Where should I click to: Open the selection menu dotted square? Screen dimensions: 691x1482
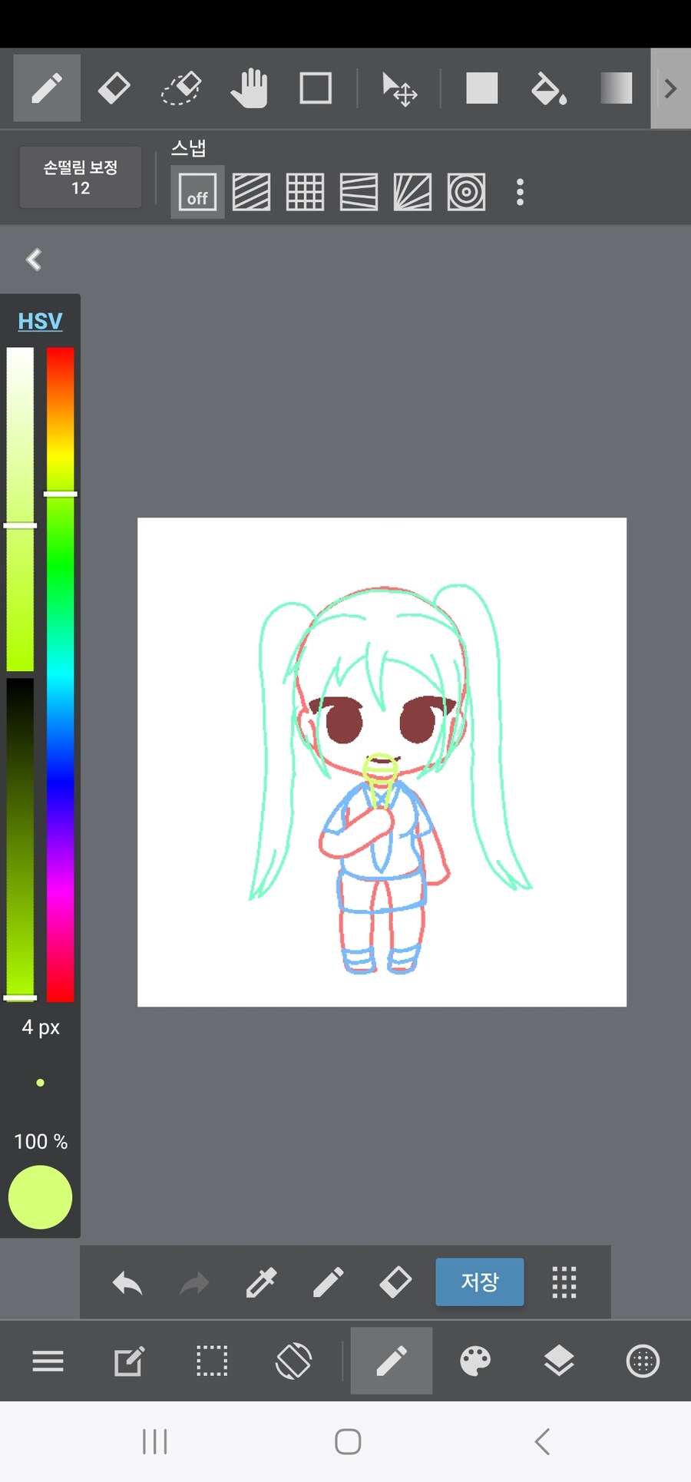tap(212, 1361)
